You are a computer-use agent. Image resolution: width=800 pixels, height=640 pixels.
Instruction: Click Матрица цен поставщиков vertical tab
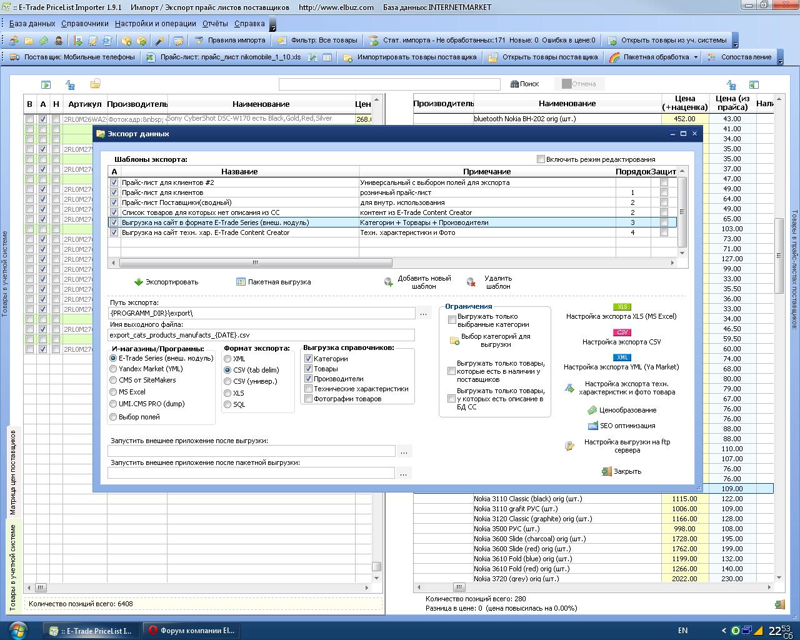coord(13,472)
